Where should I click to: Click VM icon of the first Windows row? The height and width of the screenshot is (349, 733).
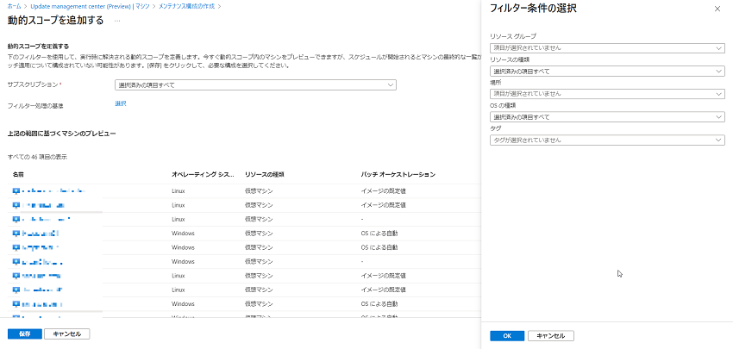tap(16, 233)
